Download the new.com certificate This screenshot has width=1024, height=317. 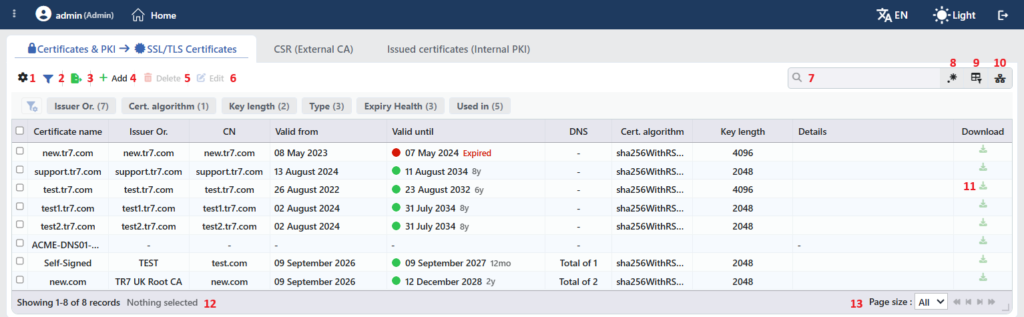(983, 277)
